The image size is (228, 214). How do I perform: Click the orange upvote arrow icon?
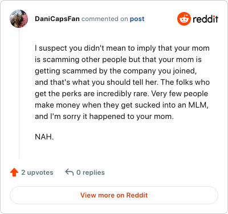tap(14, 172)
